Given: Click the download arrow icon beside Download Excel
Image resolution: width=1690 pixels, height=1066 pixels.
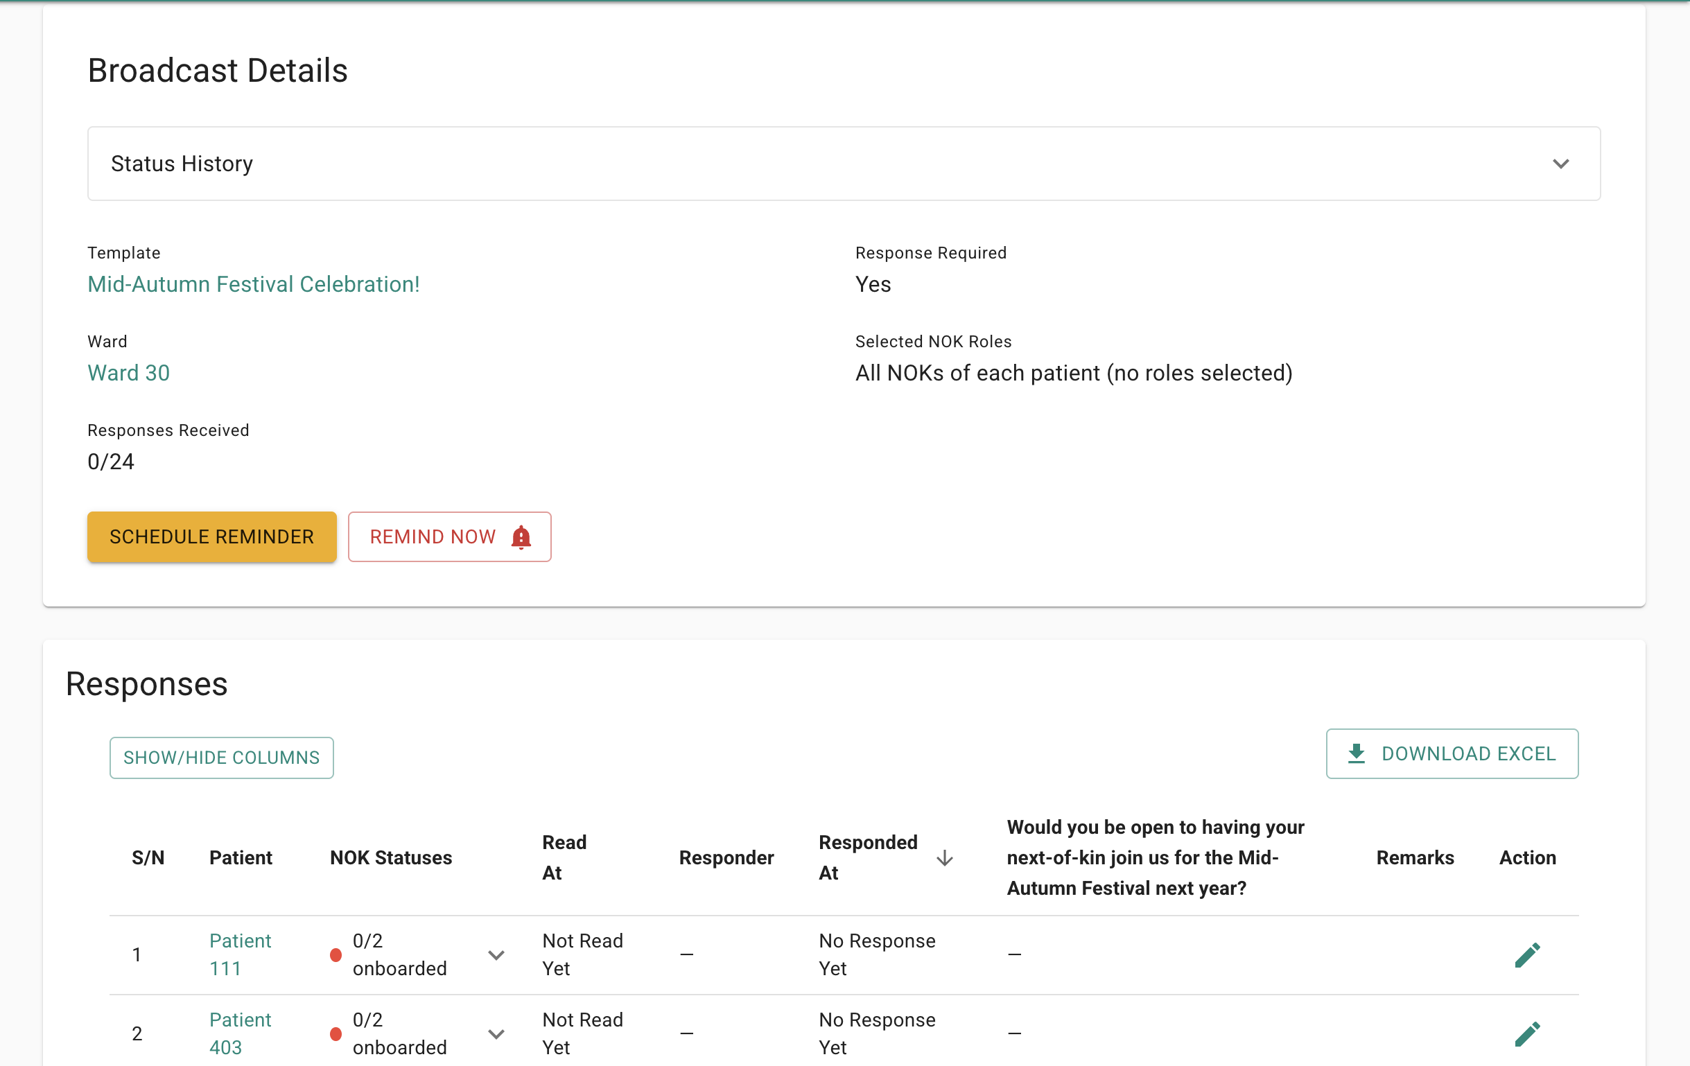Looking at the screenshot, I should click(x=1356, y=753).
